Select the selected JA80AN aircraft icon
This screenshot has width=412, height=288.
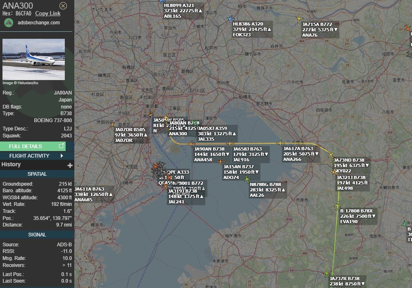(x=166, y=118)
